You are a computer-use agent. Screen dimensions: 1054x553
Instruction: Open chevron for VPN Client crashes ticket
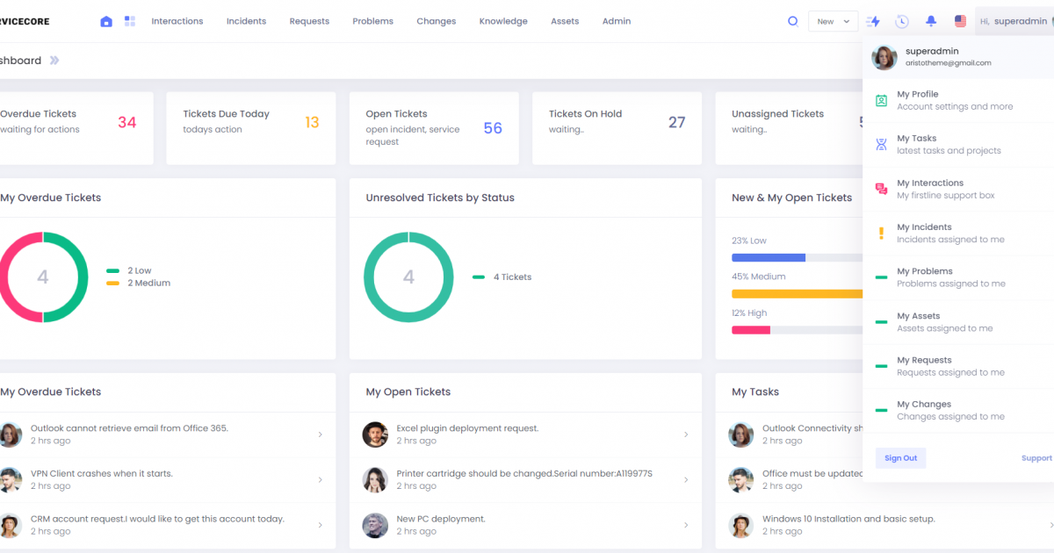click(x=320, y=479)
